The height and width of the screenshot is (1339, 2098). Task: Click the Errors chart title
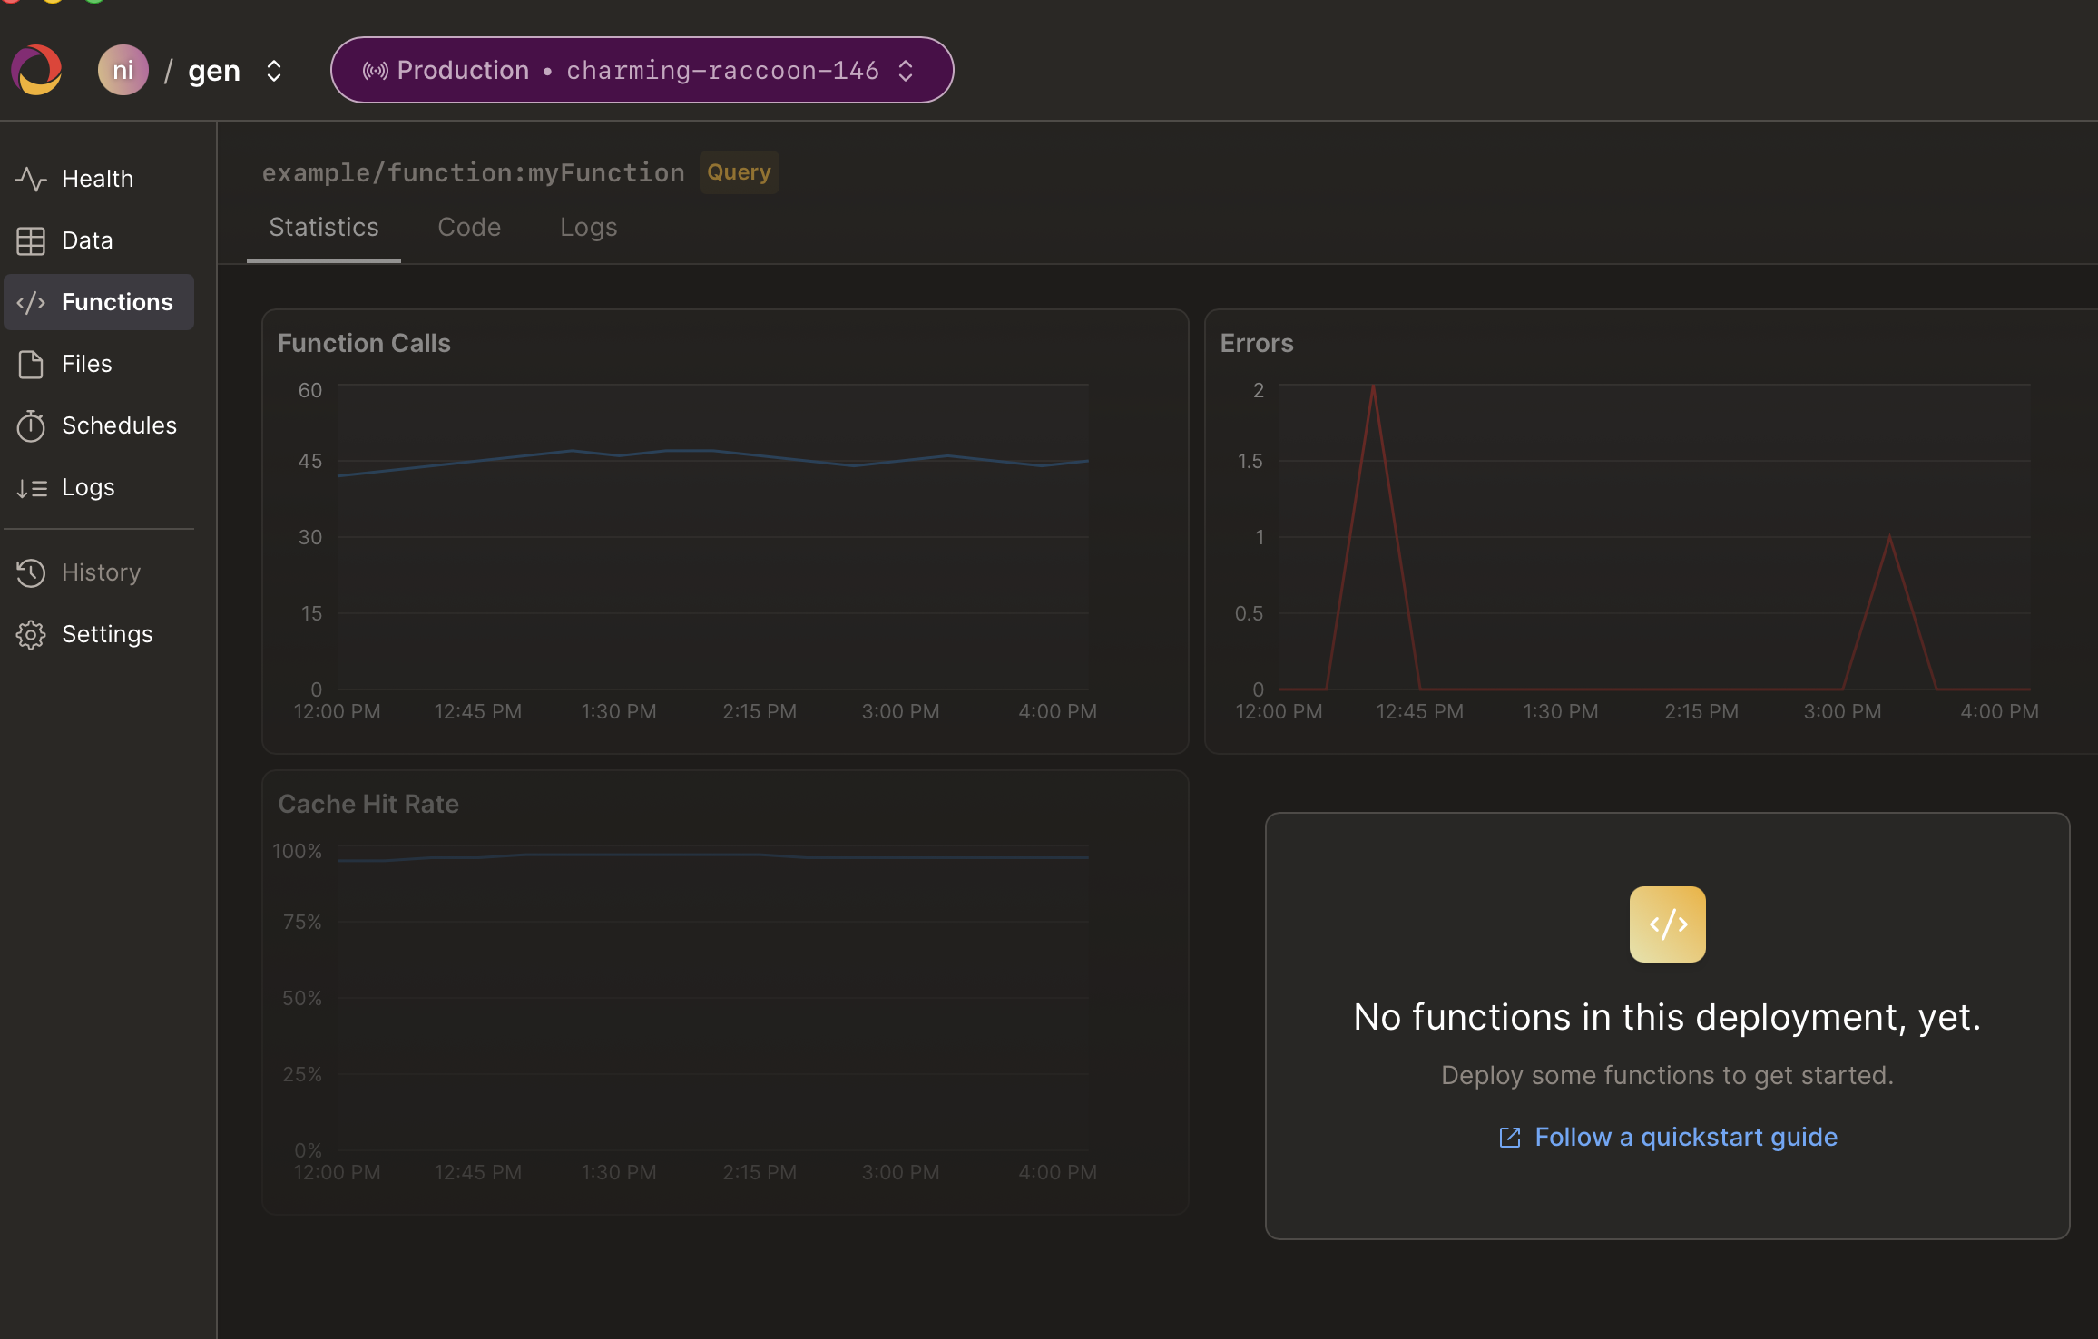pos(1257,343)
